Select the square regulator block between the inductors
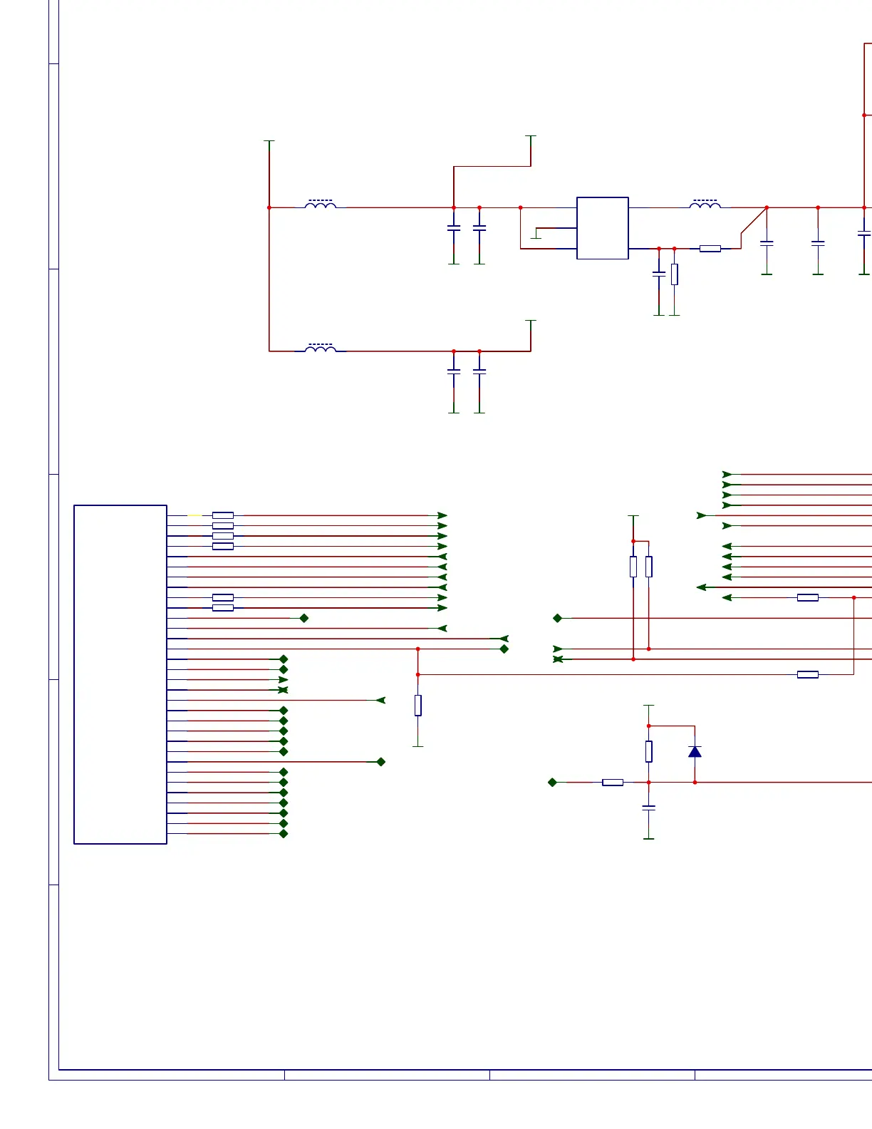Image resolution: width=872 pixels, height=1129 pixels. click(x=603, y=228)
